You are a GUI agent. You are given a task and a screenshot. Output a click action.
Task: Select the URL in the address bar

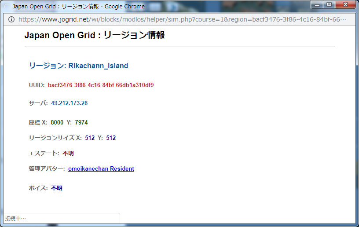[182, 19]
